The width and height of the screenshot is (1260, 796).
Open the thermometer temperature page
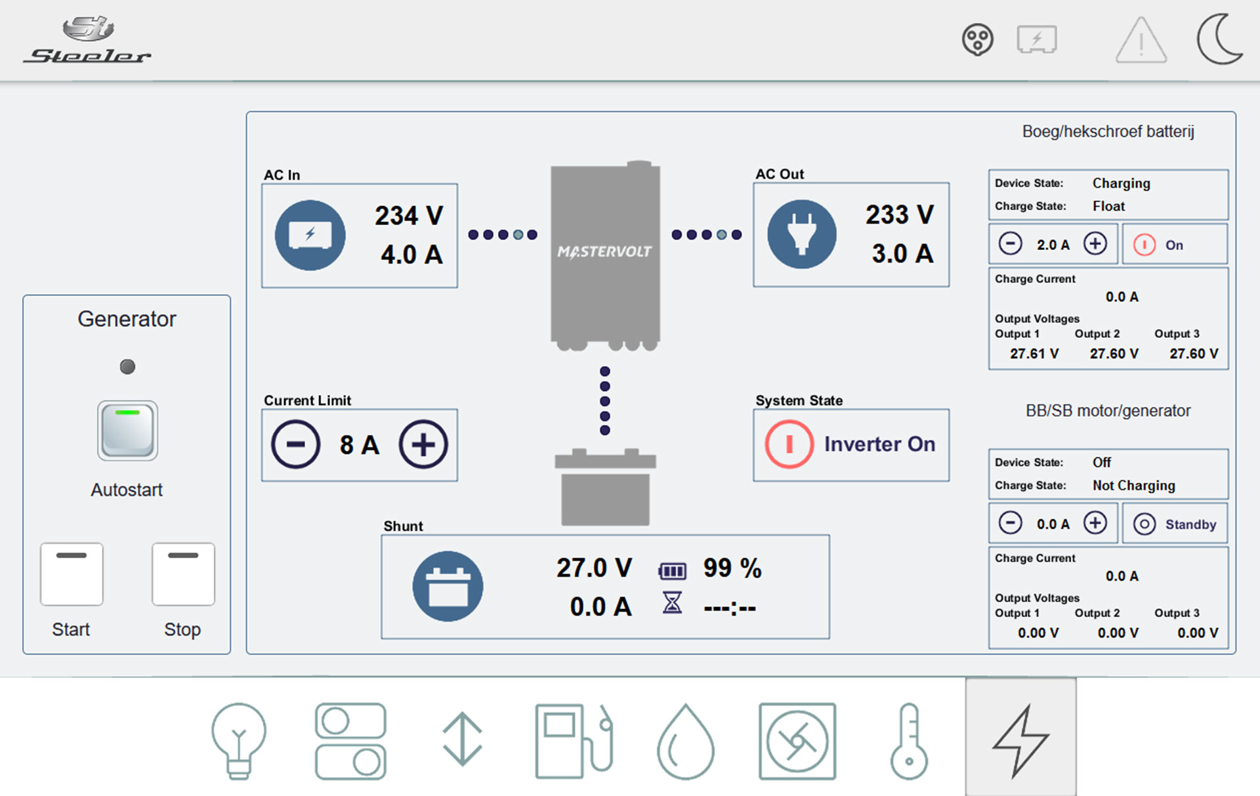tap(909, 741)
